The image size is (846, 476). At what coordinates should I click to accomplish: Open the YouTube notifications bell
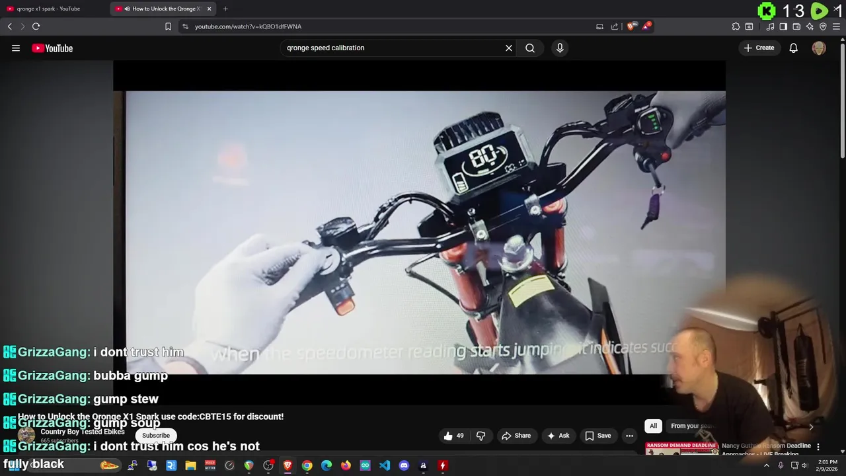(794, 48)
